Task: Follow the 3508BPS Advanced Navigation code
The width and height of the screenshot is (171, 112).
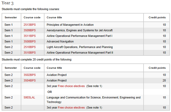Action: click(x=30, y=41)
